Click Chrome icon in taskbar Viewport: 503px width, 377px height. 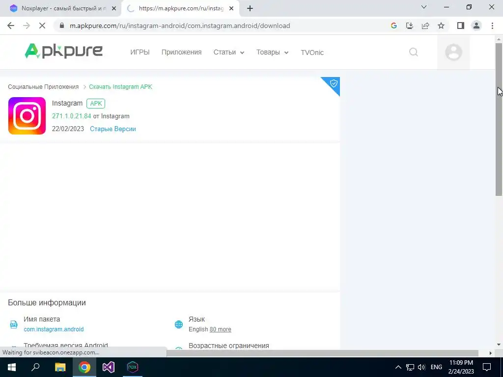[x=84, y=367]
